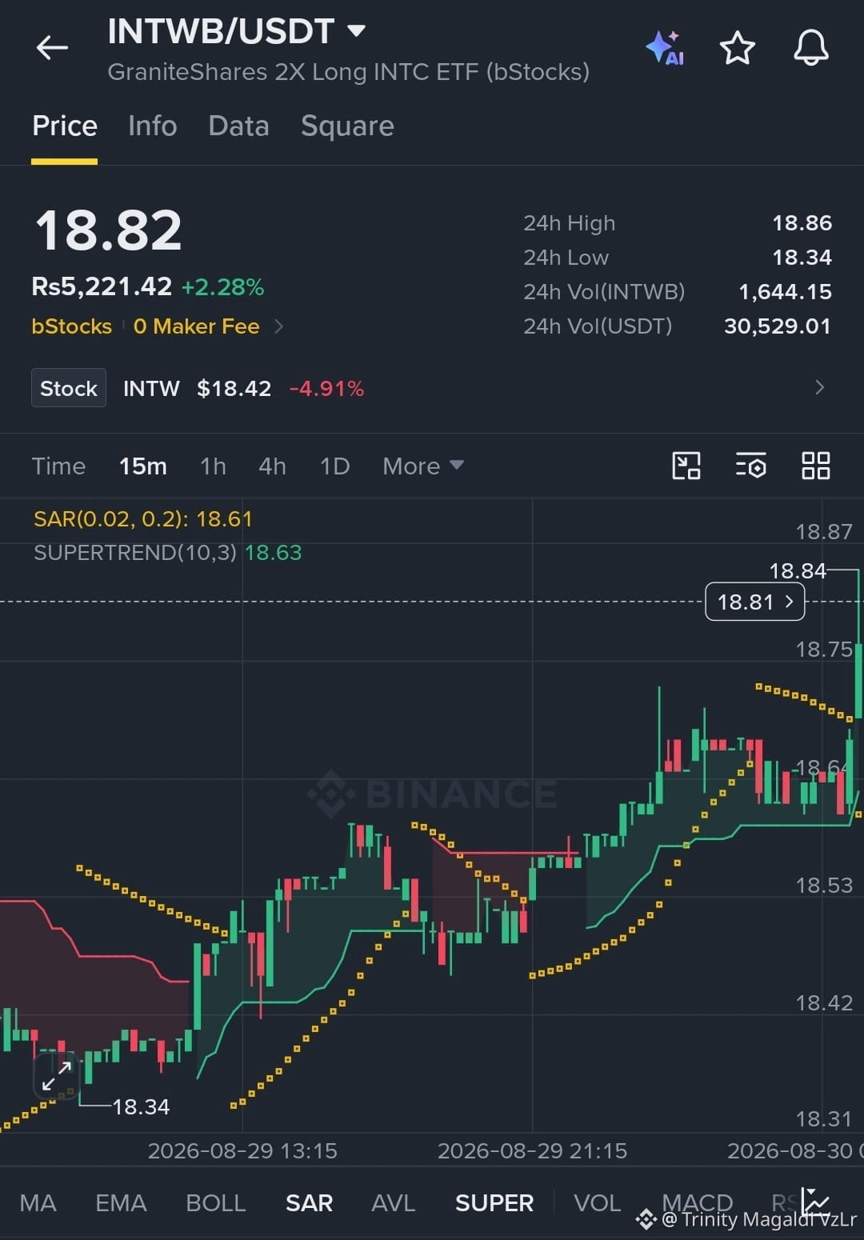The height and width of the screenshot is (1240, 864).
Task: Toggle the MACD indicator
Action: pyautogui.click(x=698, y=1203)
